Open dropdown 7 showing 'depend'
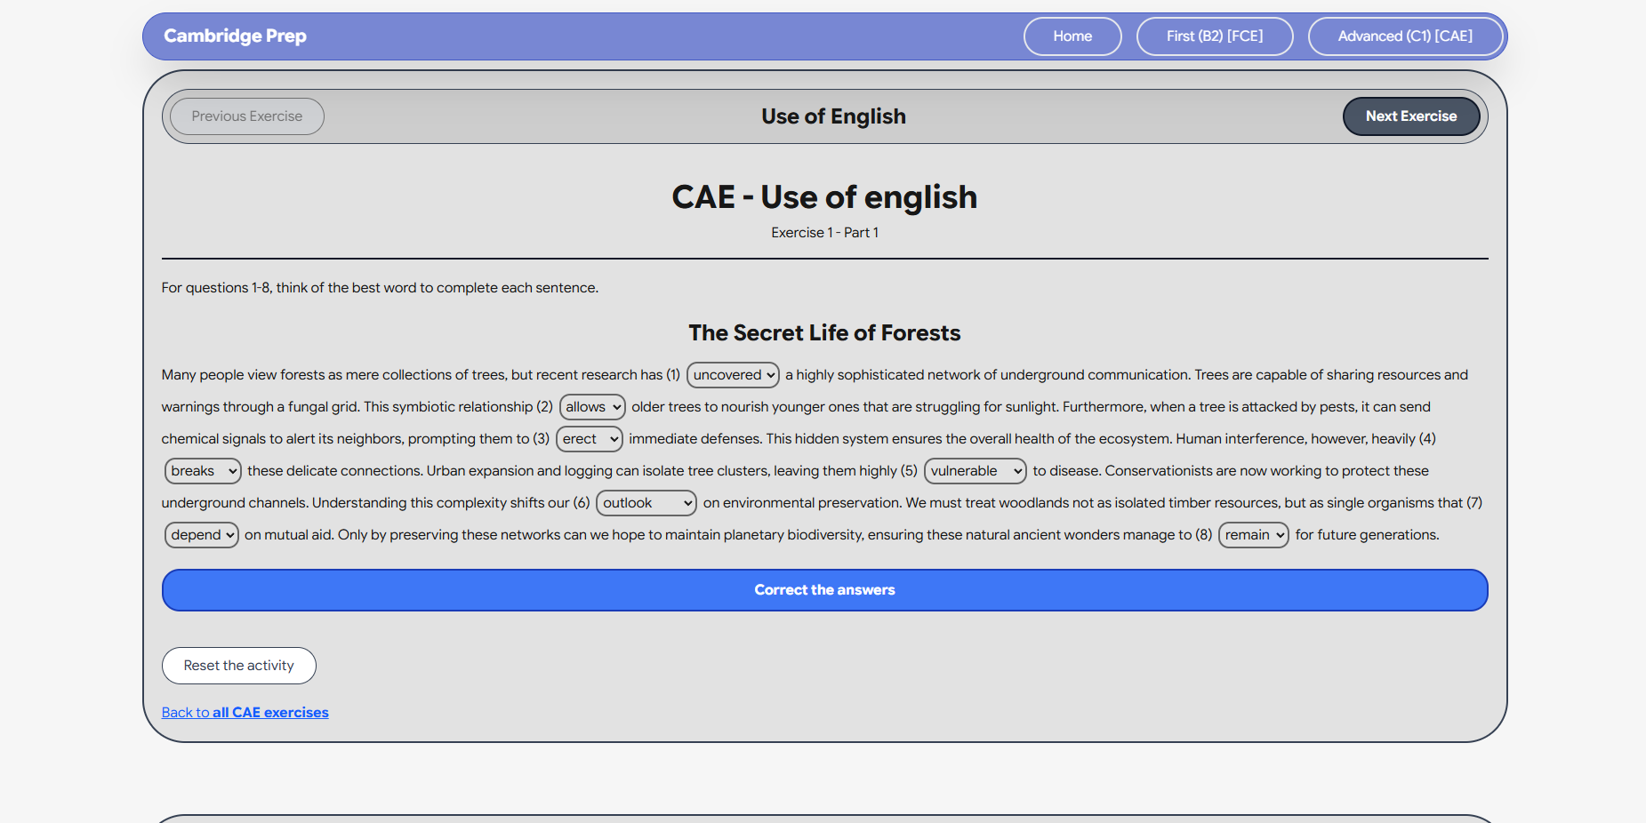 click(202, 535)
